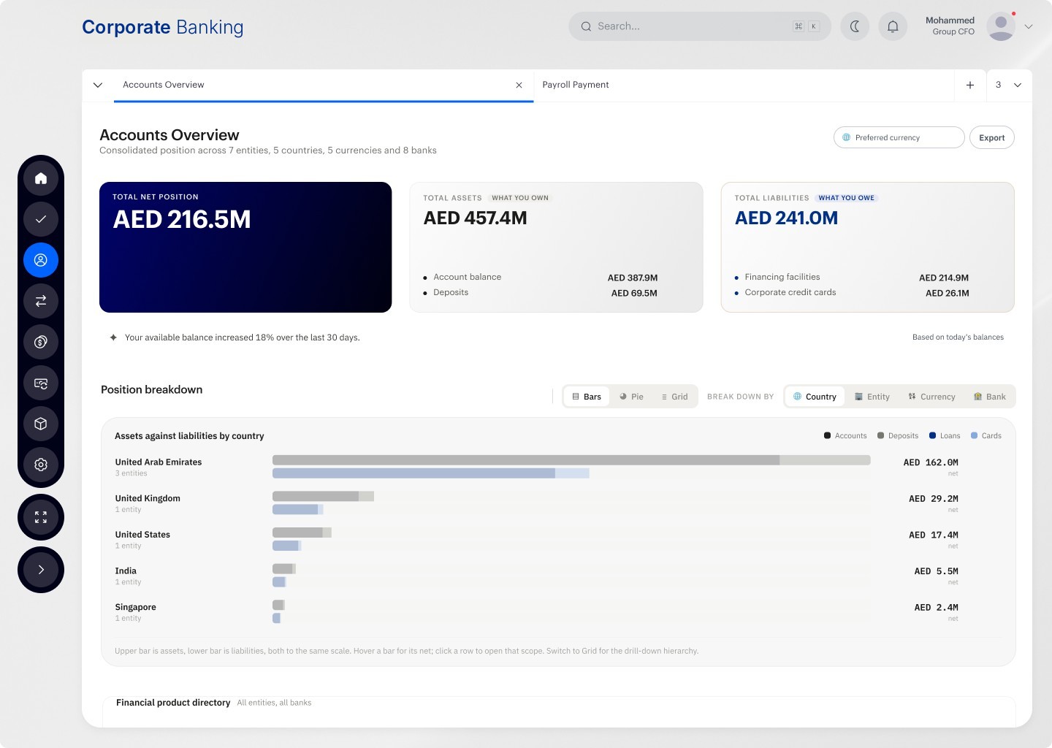Switch to the Grid view

coord(674,397)
